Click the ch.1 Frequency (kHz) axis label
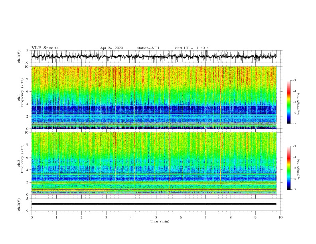This screenshot has height=244, width=316. pos(21,92)
